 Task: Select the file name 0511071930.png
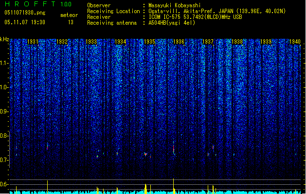25,13
